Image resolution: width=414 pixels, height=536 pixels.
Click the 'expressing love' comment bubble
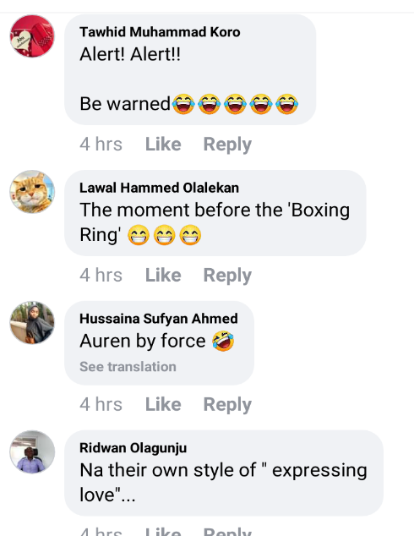point(224,473)
